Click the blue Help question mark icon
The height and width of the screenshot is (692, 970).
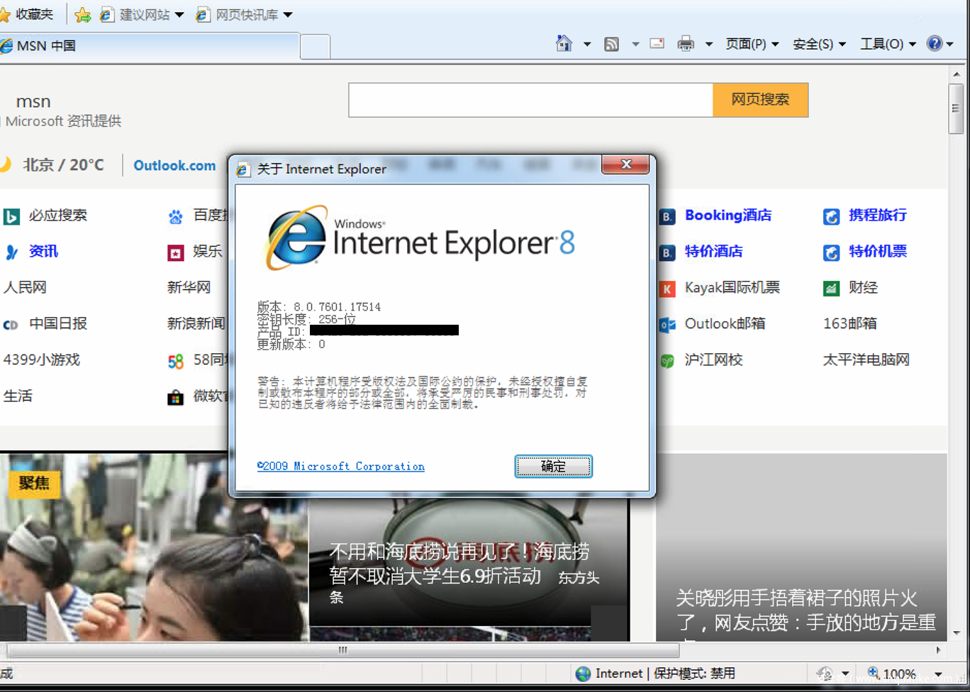pyautogui.click(x=935, y=44)
